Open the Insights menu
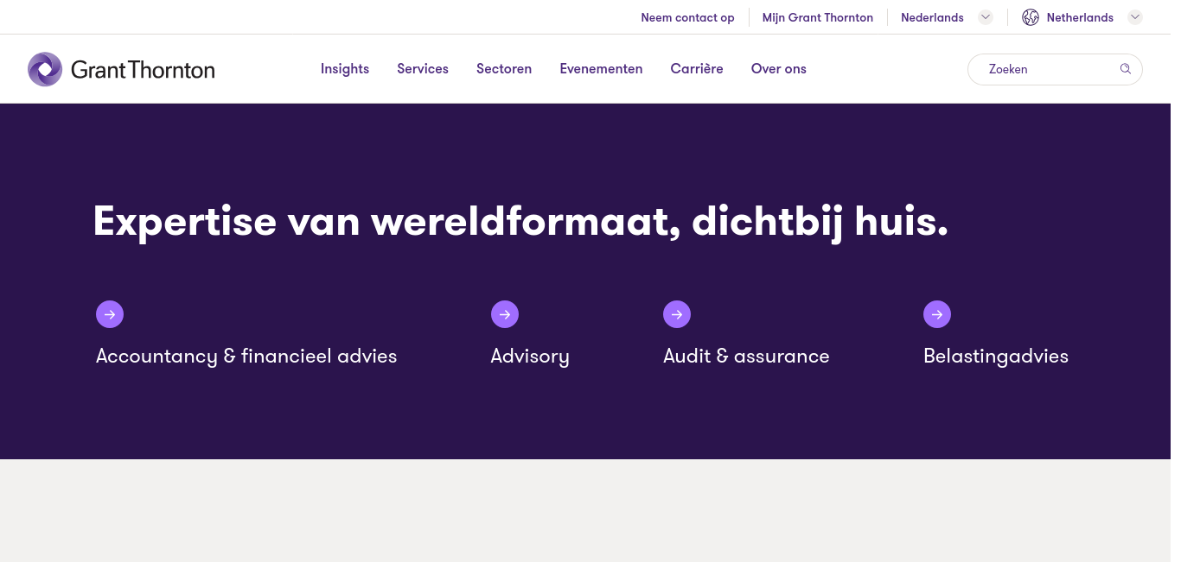The height and width of the screenshot is (562, 1181). tap(345, 69)
